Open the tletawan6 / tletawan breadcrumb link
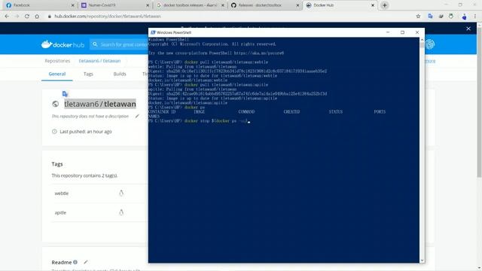 tap(99, 61)
